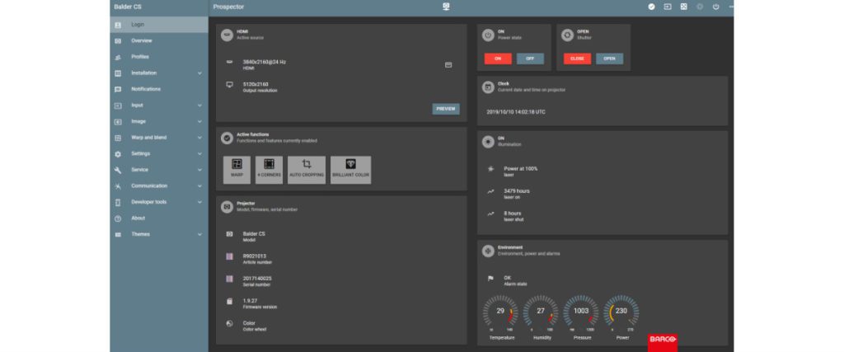Toggle the WARP function tile
844x352 pixels.
point(237,170)
